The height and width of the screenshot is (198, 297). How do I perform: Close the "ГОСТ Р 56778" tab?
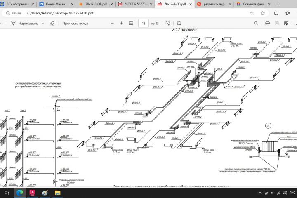click(151, 4)
